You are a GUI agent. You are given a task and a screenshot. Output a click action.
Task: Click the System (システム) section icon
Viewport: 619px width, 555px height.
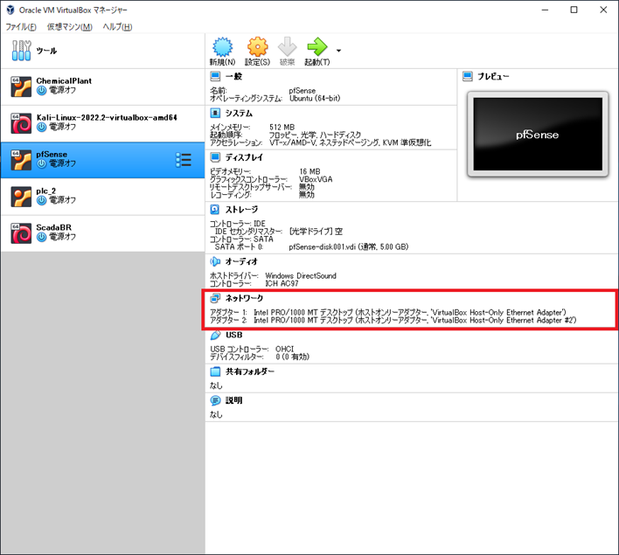(215, 114)
